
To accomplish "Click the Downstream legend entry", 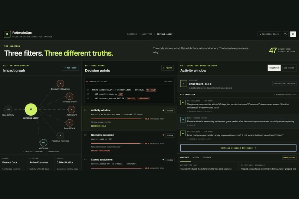I will coord(52,152).
